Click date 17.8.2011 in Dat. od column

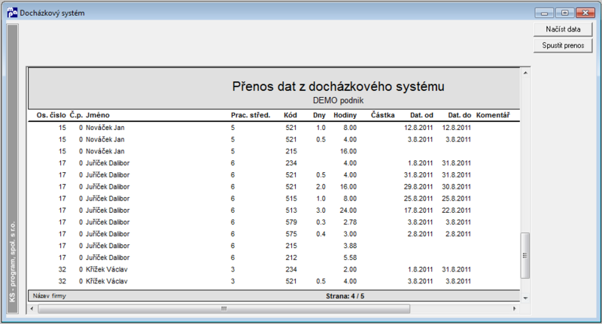pos(418,210)
